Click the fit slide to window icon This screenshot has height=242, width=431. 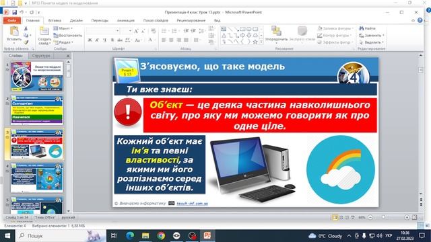[415, 217]
